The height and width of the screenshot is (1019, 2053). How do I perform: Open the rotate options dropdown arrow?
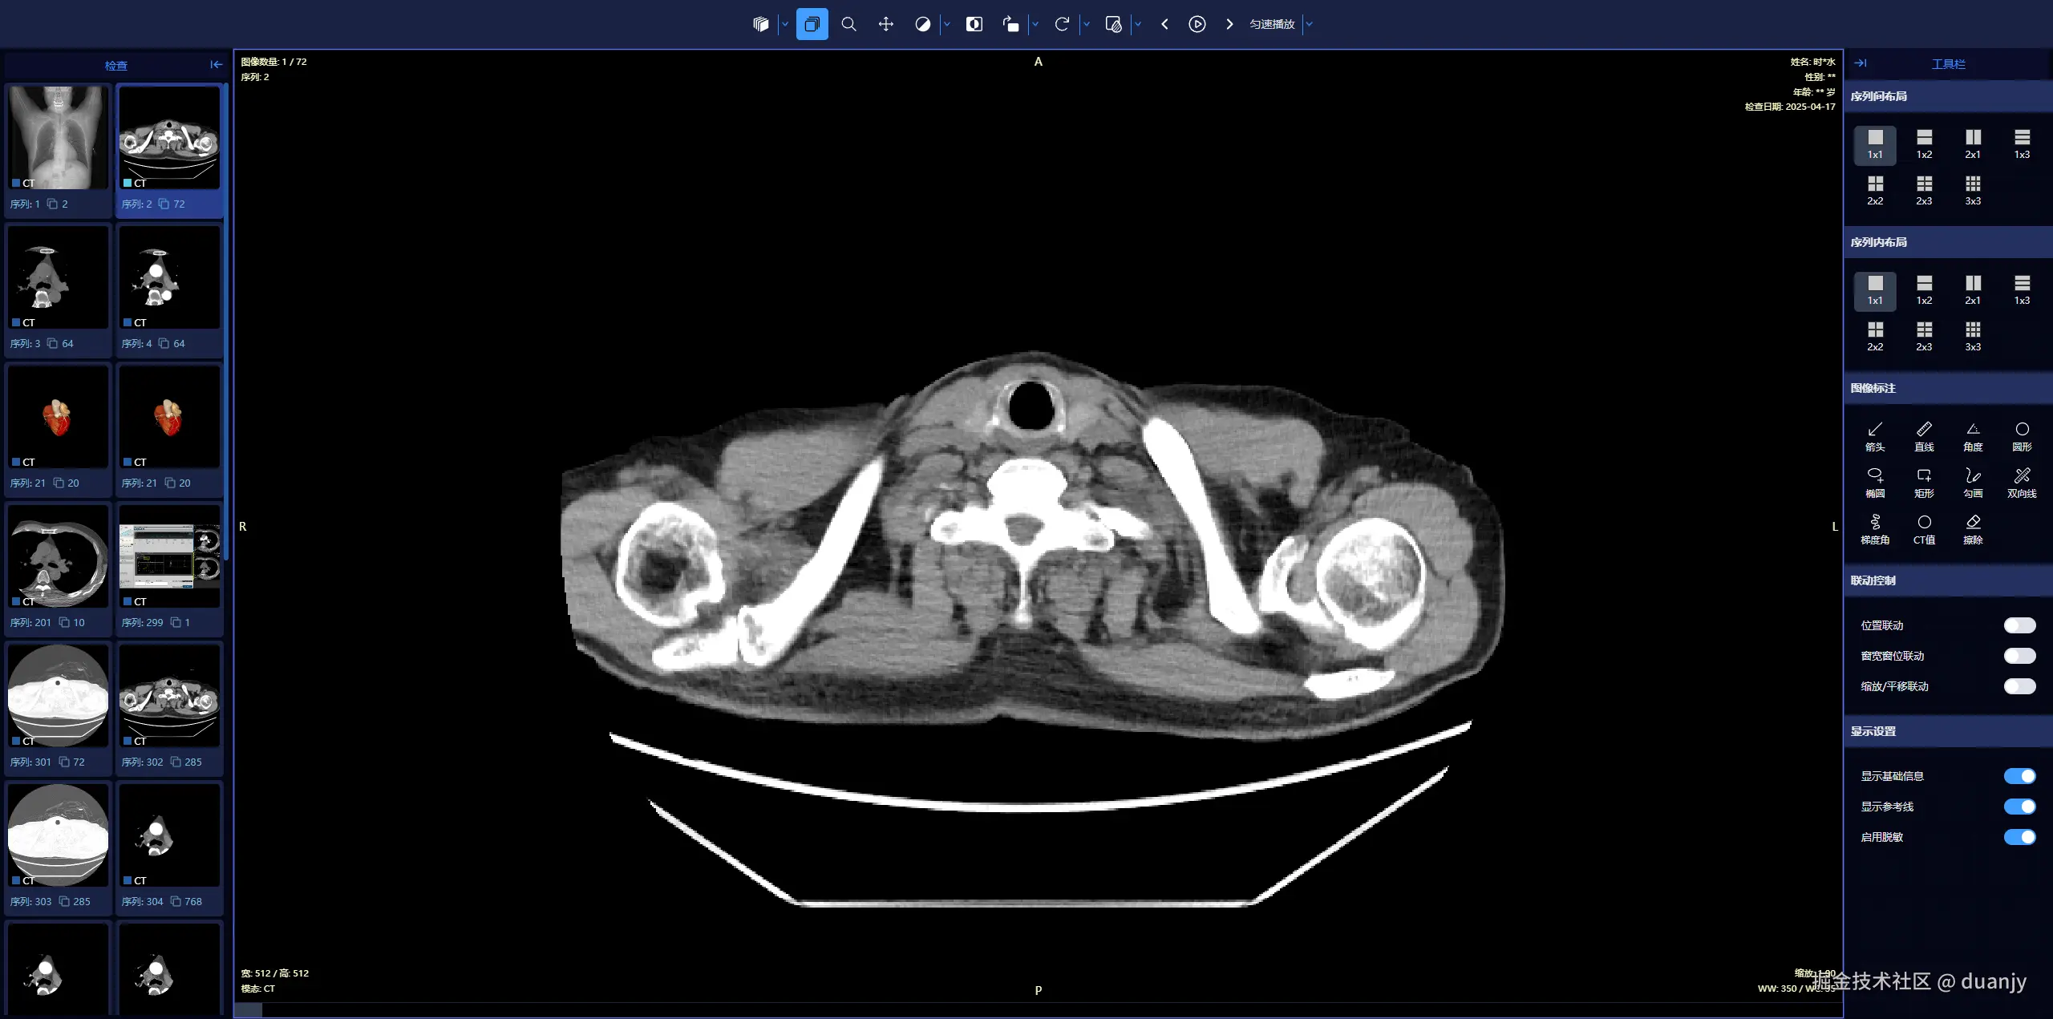1035,24
